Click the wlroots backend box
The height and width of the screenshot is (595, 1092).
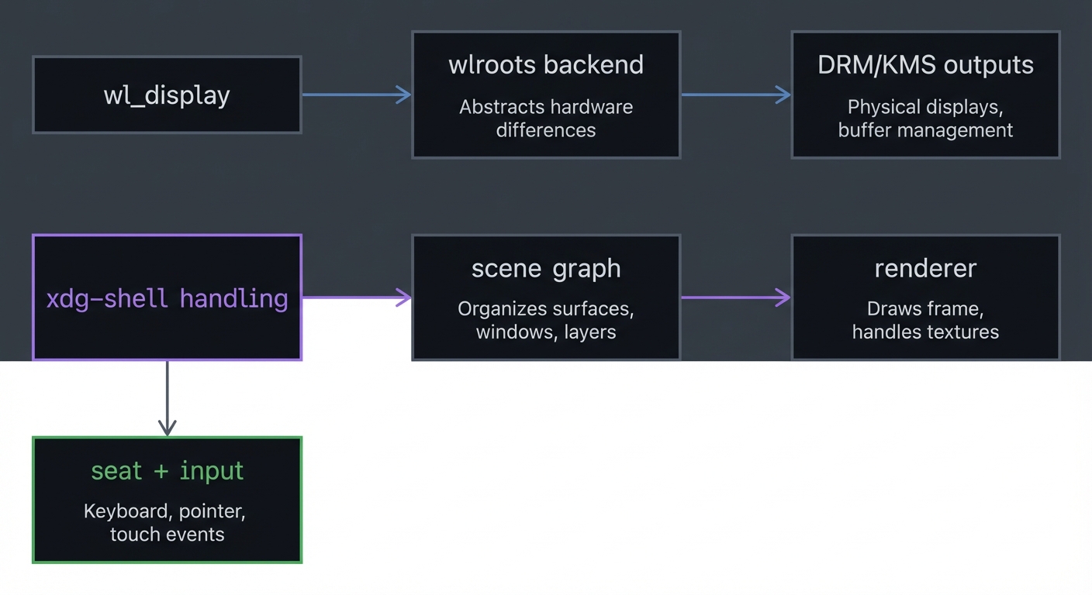(x=546, y=93)
